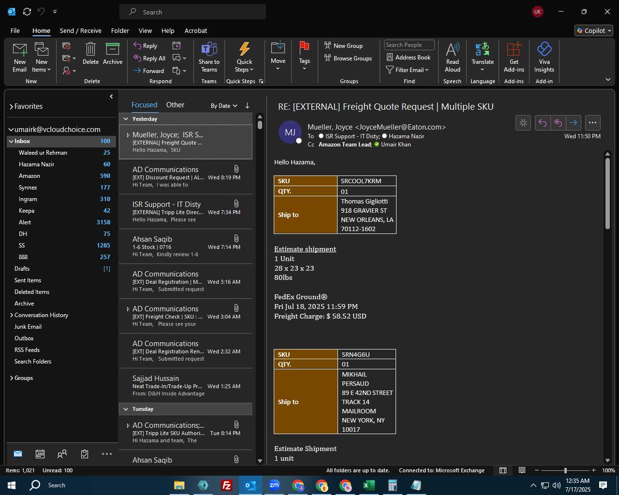
Task: Click Reply All icon in reading pane
Action: click(x=558, y=123)
